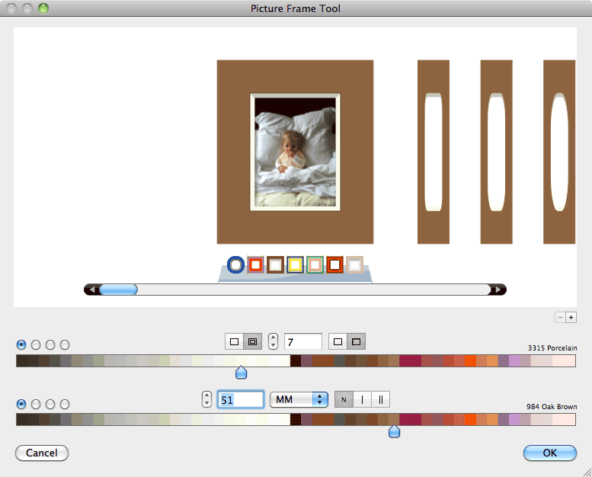Click the OK button

point(550,453)
